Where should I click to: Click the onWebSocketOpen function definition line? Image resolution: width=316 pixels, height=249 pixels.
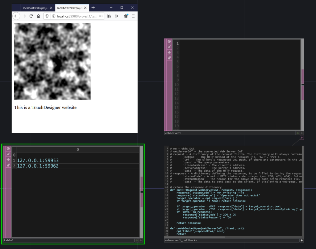pyautogui.click(x=208, y=228)
